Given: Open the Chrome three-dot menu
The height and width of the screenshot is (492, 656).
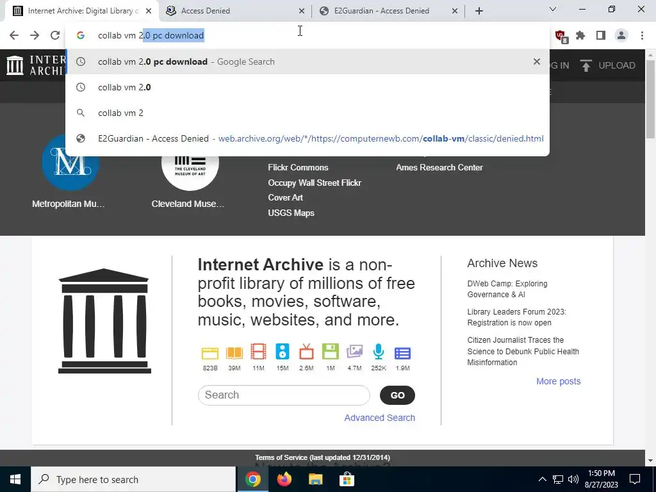Looking at the screenshot, I should click(x=642, y=36).
